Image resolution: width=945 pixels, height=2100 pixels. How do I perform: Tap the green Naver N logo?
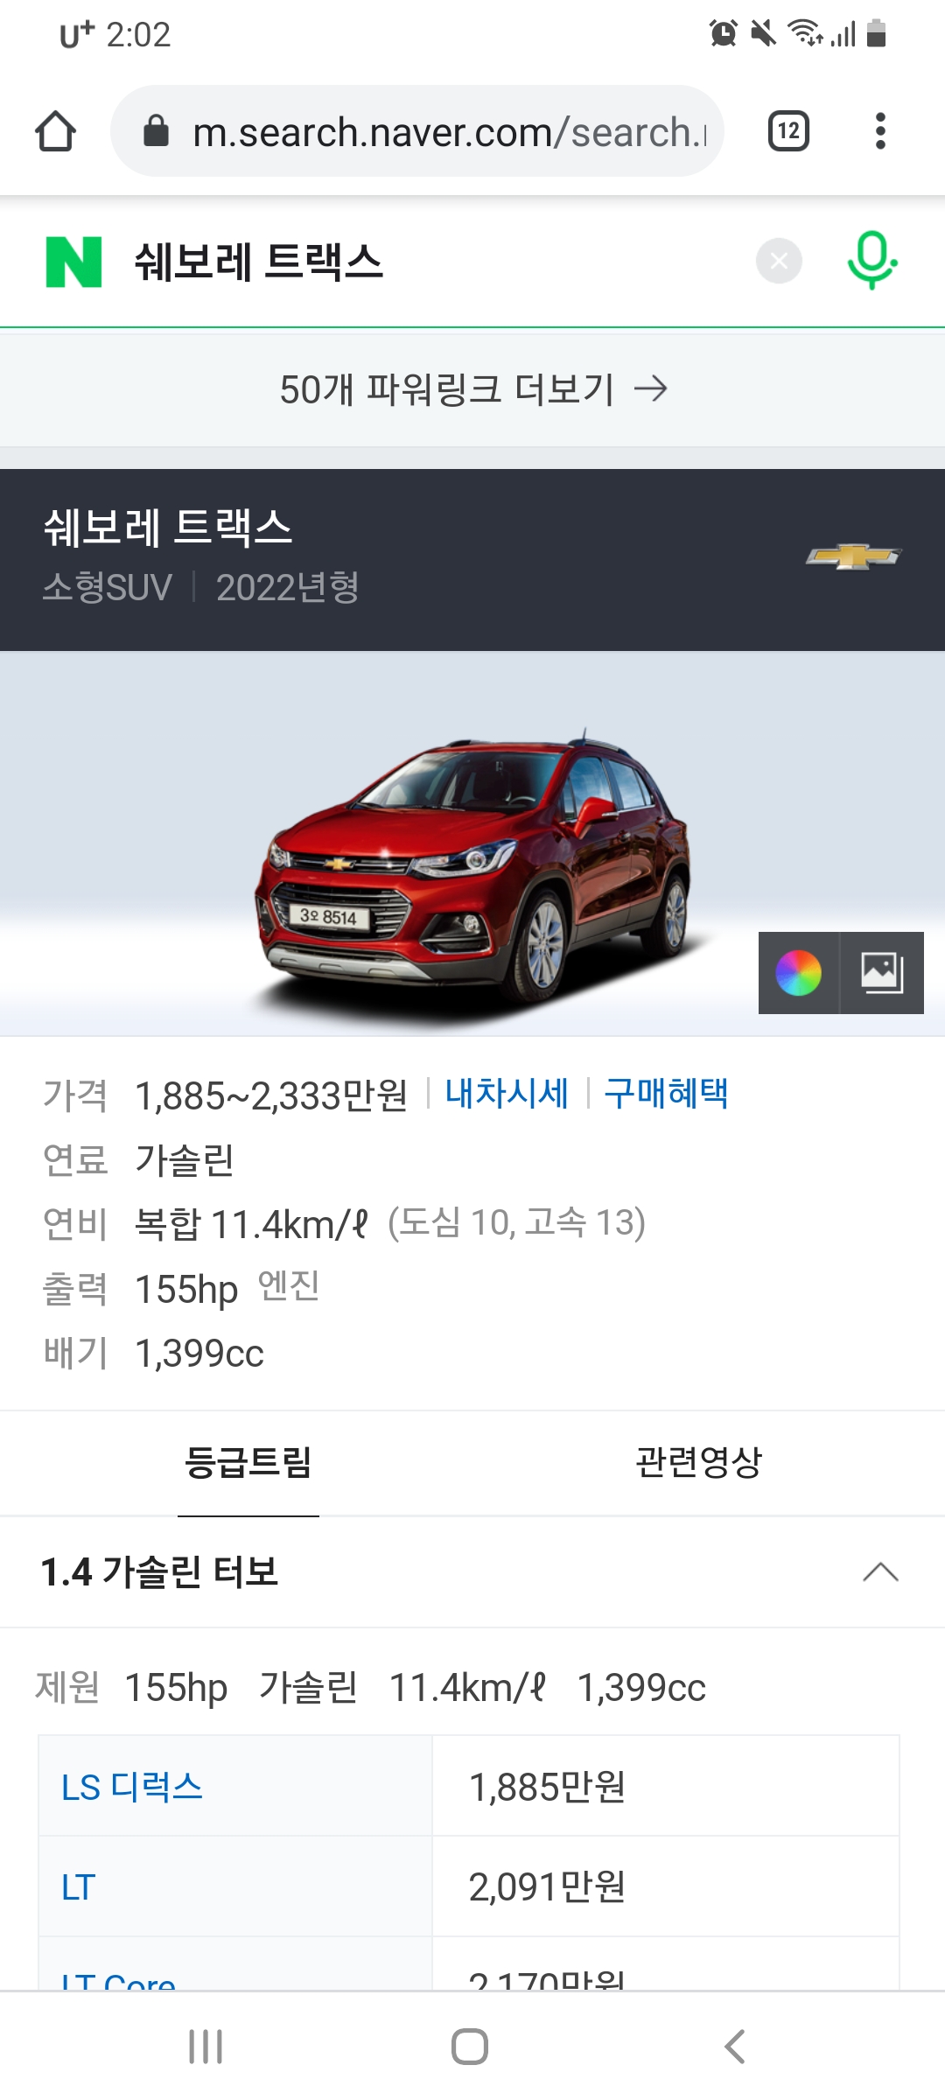click(x=73, y=262)
